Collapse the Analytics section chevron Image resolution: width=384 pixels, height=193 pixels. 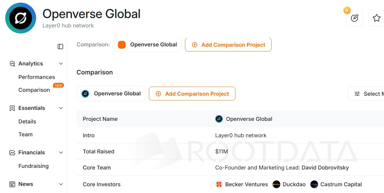(61, 64)
